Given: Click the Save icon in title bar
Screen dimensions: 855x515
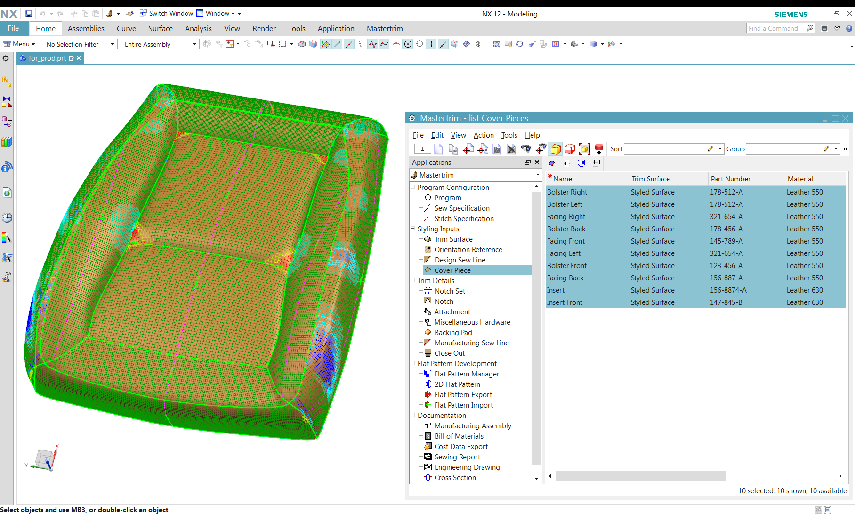Looking at the screenshot, I should point(29,14).
